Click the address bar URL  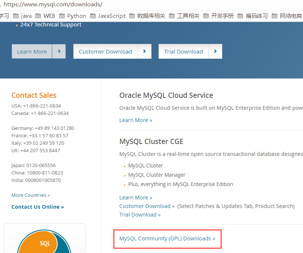click(53, 4)
